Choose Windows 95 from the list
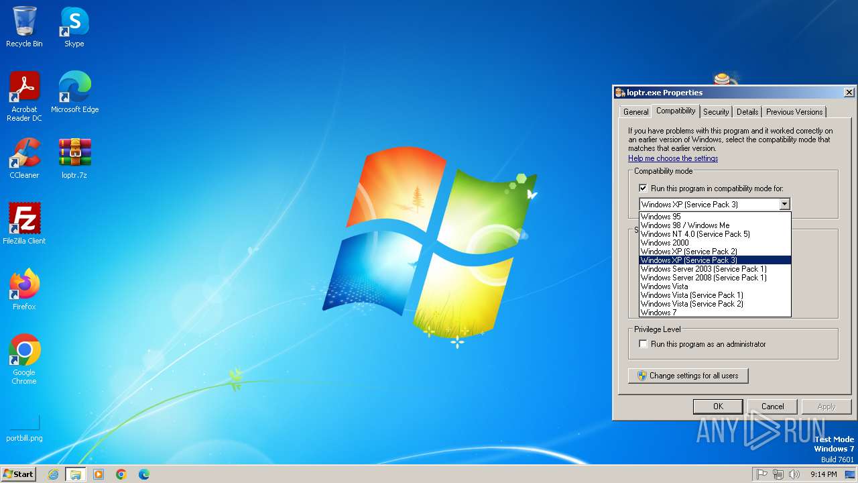 [x=715, y=217]
